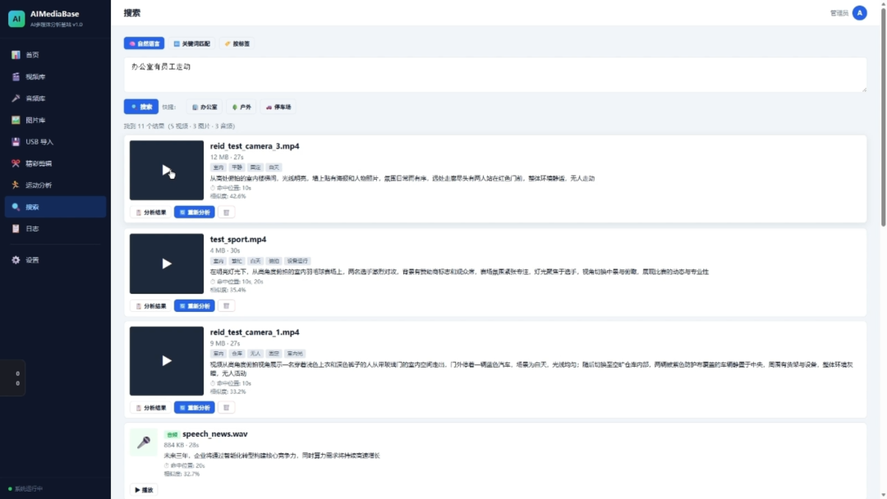Select 搜索 in the sidebar
Screen dimensions: 887x499
(55, 207)
